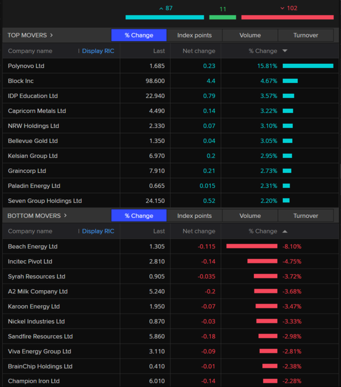Viewport: 341px width, 387px height.
Task: Switch Top Movers to Volume tab
Action: pyautogui.click(x=250, y=35)
